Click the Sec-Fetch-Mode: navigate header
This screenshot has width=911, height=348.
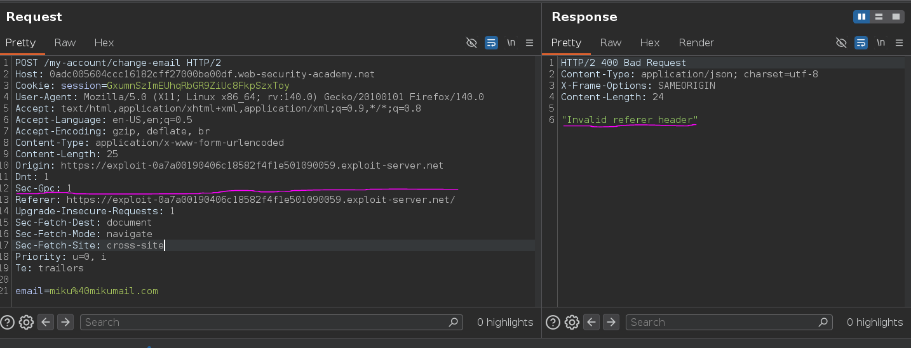(84, 234)
